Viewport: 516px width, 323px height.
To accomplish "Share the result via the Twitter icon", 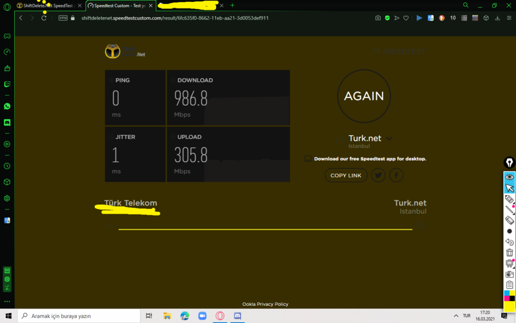I will coord(378,175).
